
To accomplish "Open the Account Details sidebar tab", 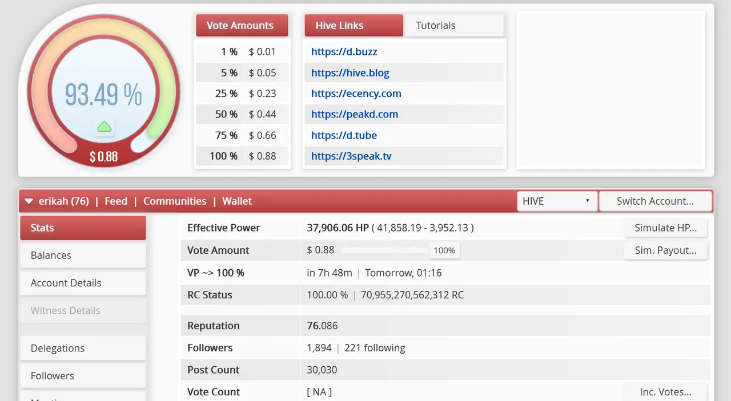I will point(83,283).
